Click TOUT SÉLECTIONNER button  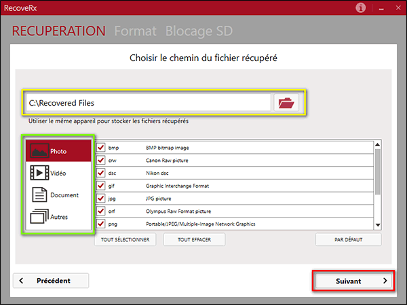click(125, 240)
